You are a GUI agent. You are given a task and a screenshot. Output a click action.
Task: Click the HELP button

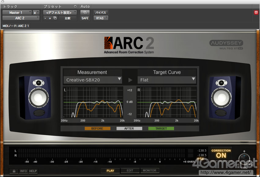pos(33,171)
